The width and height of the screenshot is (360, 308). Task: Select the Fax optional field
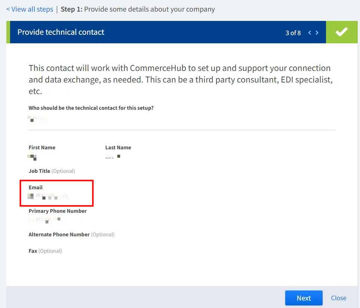tap(45, 251)
